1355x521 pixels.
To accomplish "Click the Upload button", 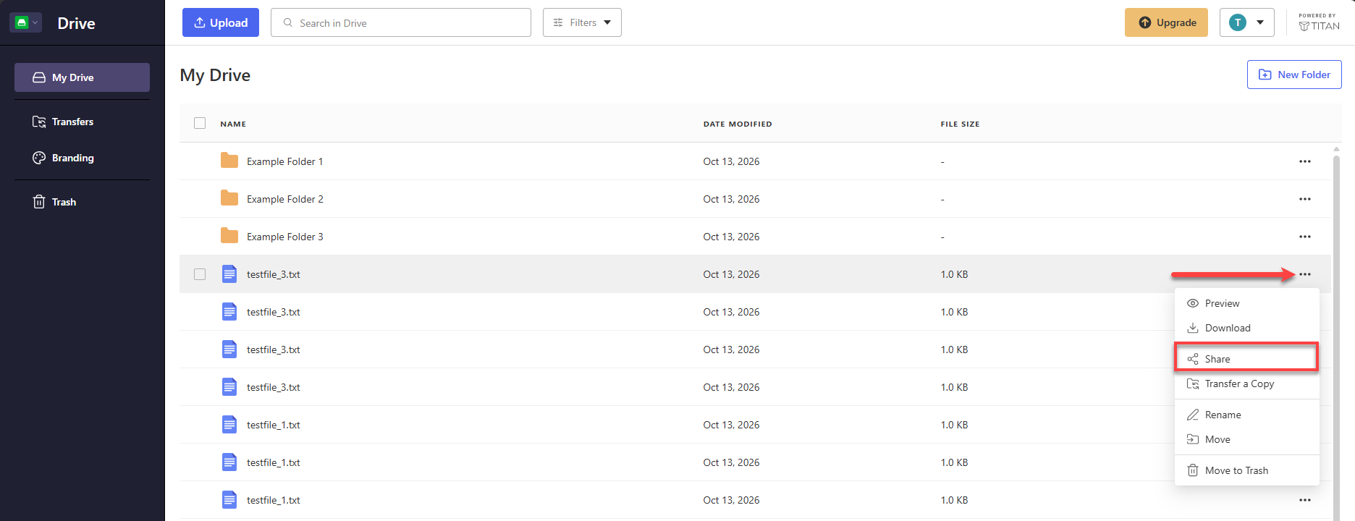I will (x=221, y=22).
